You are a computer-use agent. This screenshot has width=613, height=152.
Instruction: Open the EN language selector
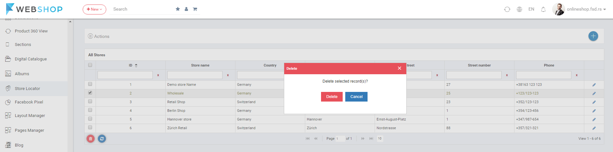(x=531, y=9)
